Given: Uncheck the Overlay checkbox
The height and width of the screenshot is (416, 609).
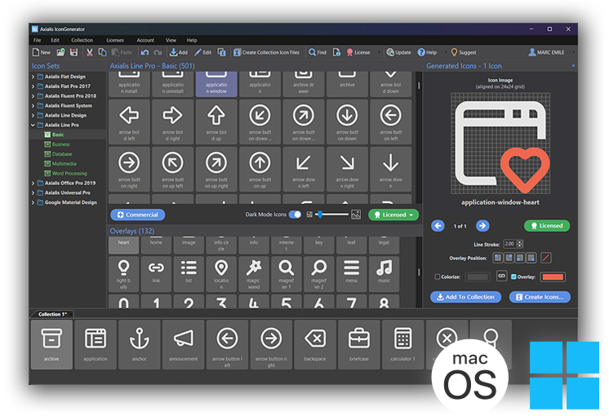Looking at the screenshot, I should (513, 277).
